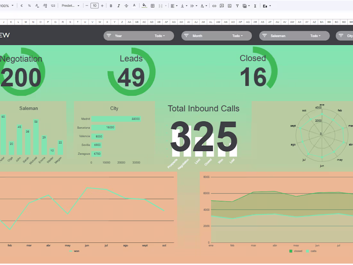Screen dimensions: 353x265
Task: Toggle bold formatting in toolbar
Action: [x=111, y=6]
